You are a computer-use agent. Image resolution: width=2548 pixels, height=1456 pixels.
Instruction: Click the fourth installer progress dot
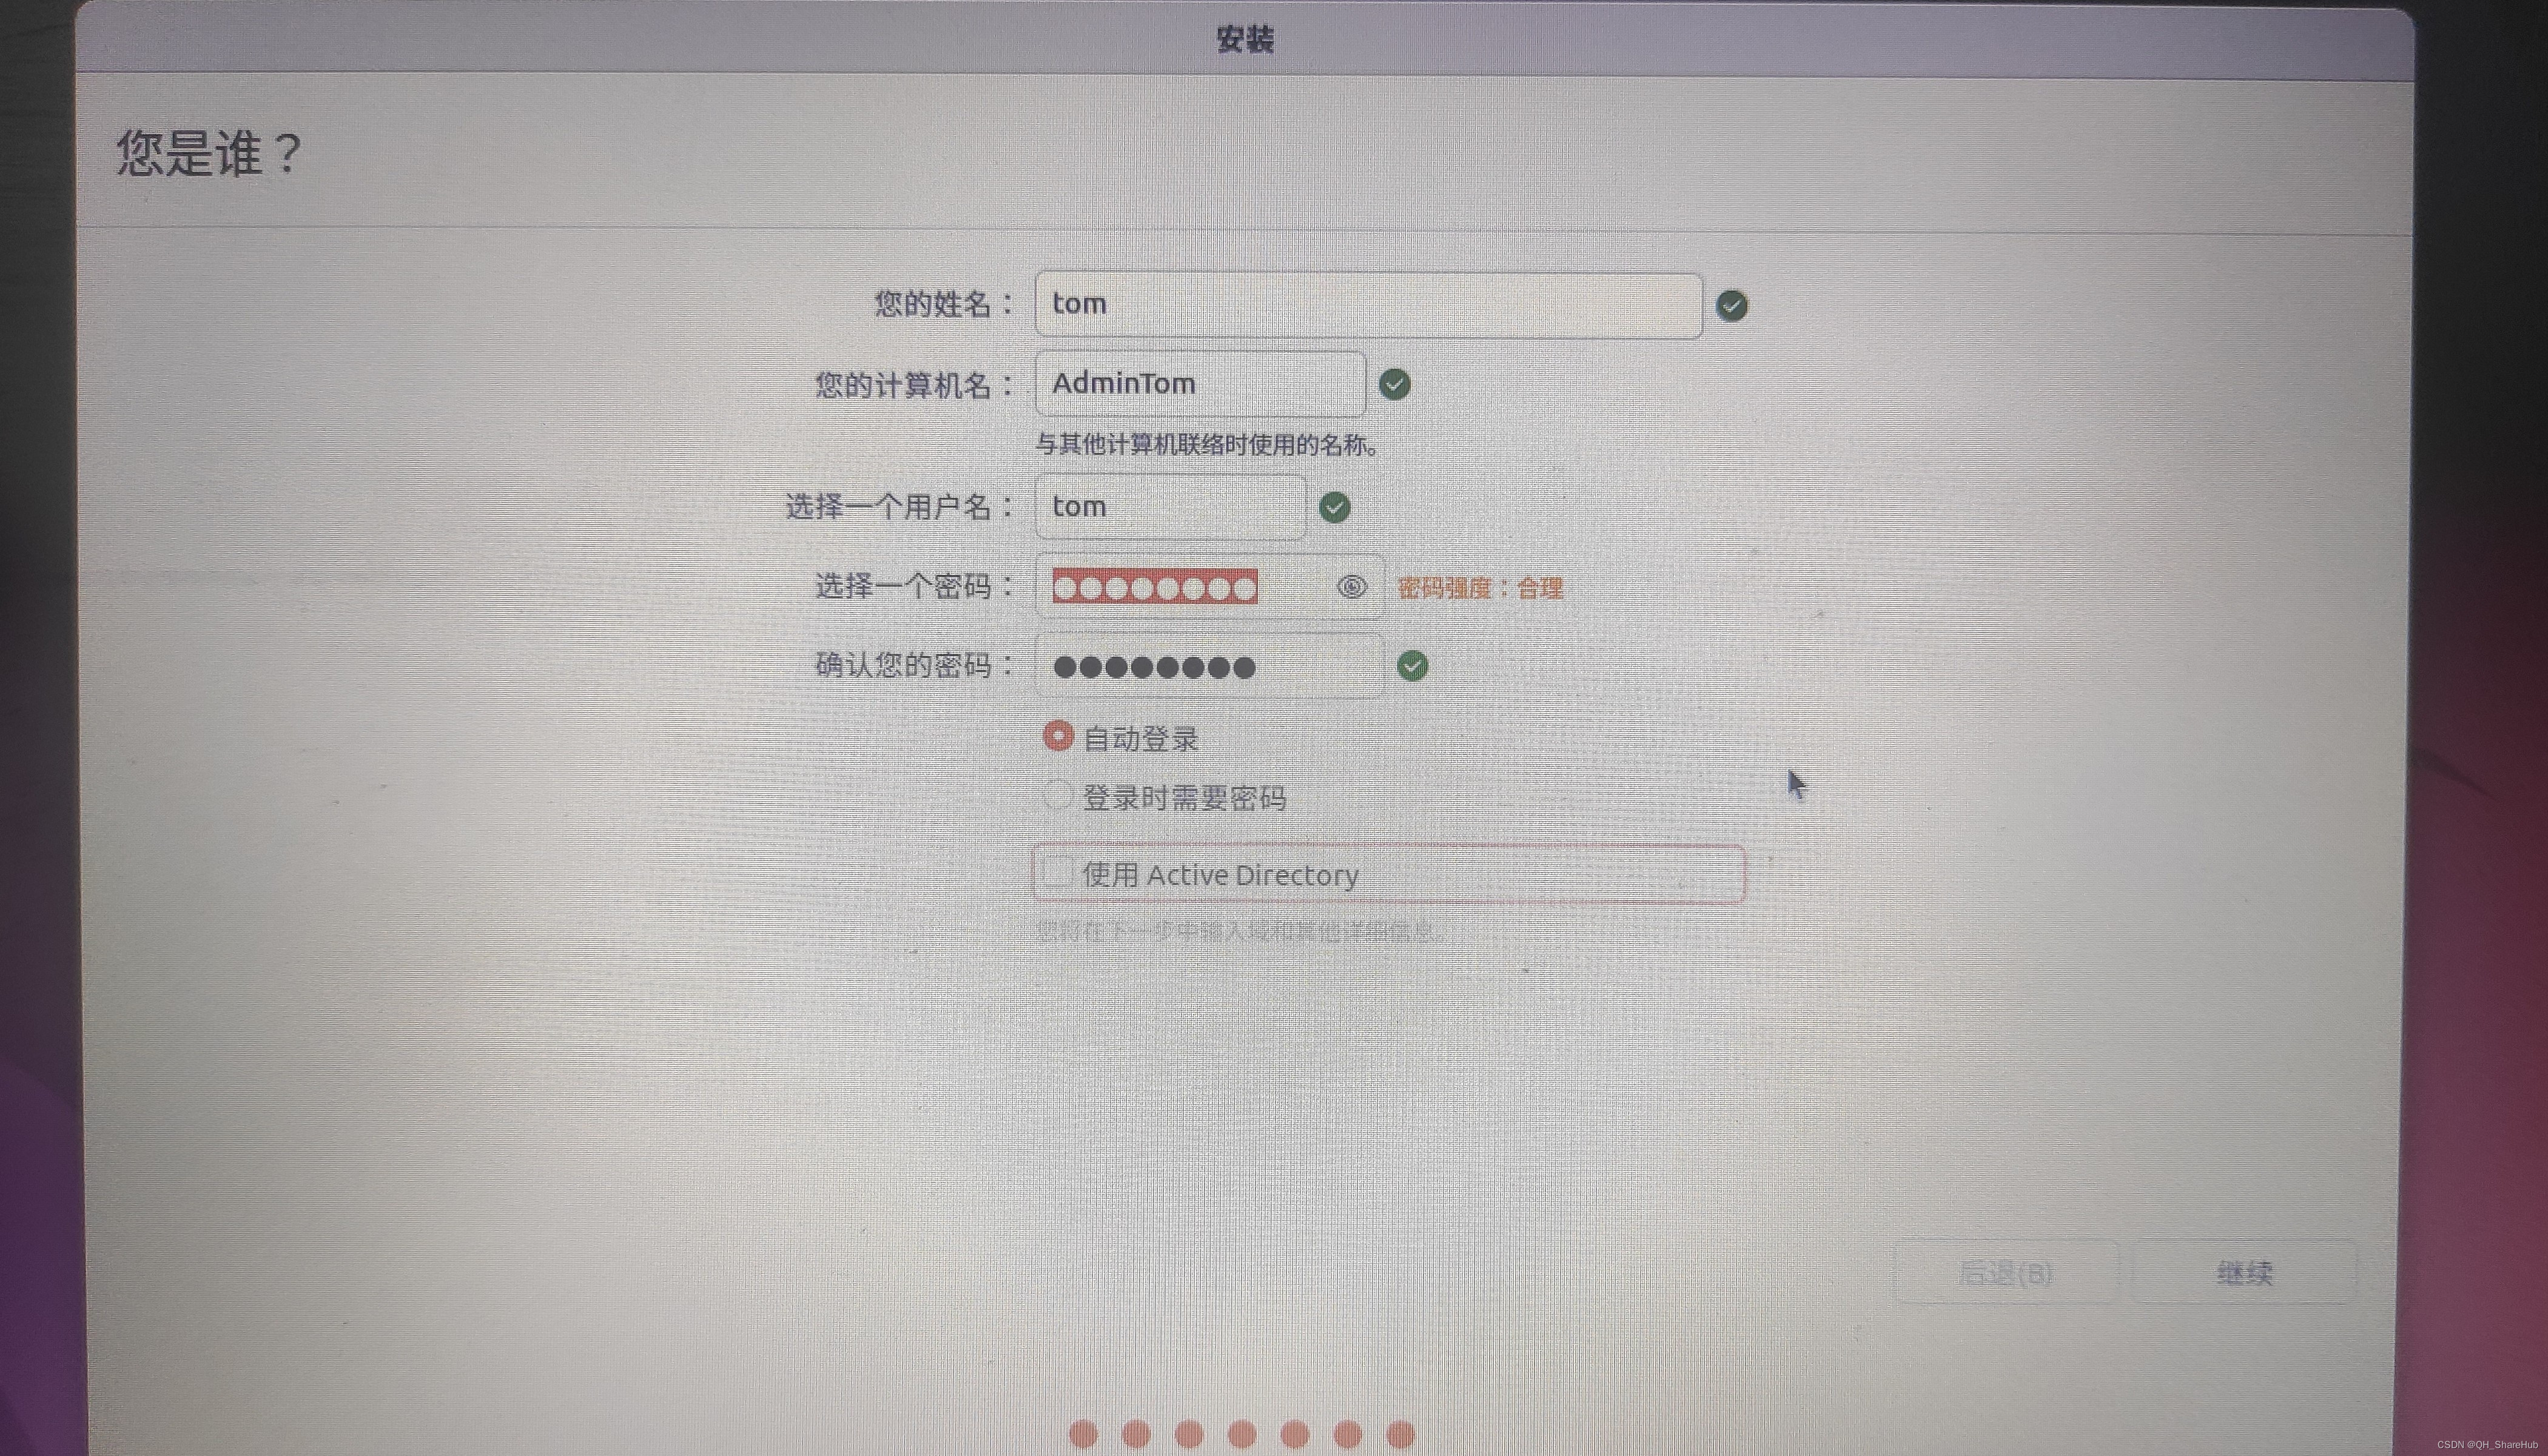1241,1434
